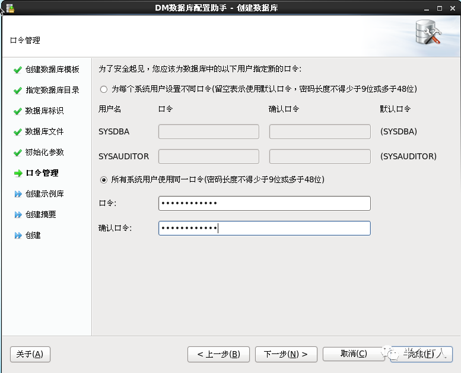461x373 pixels.
Task: Select radio for separate password per system user
Action: tap(103, 89)
